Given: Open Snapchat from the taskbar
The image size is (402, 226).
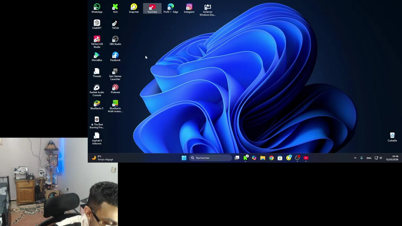Looking at the screenshot, I should point(289,158).
